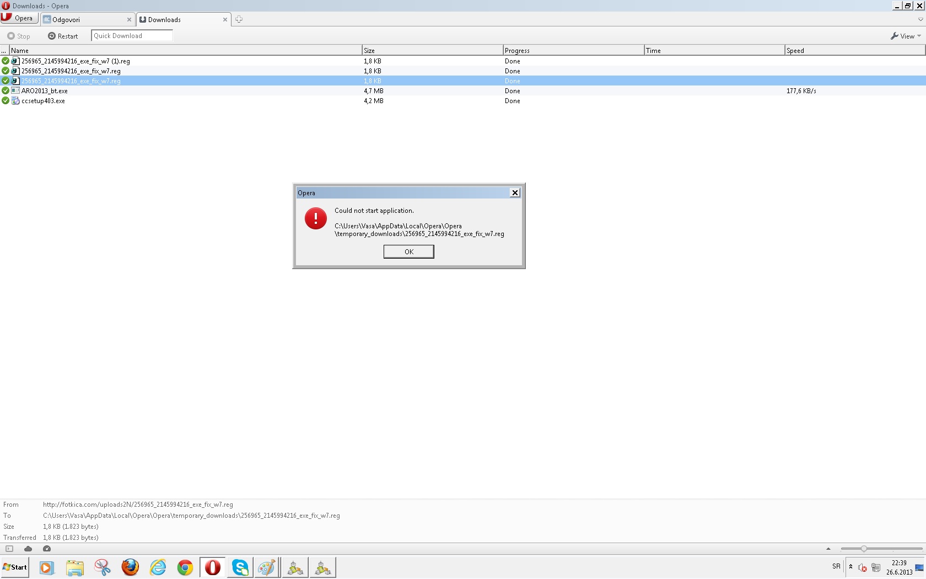Launch Google Chrome from taskbar
The height and width of the screenshot is (579, 926).
tap(185, 567)
